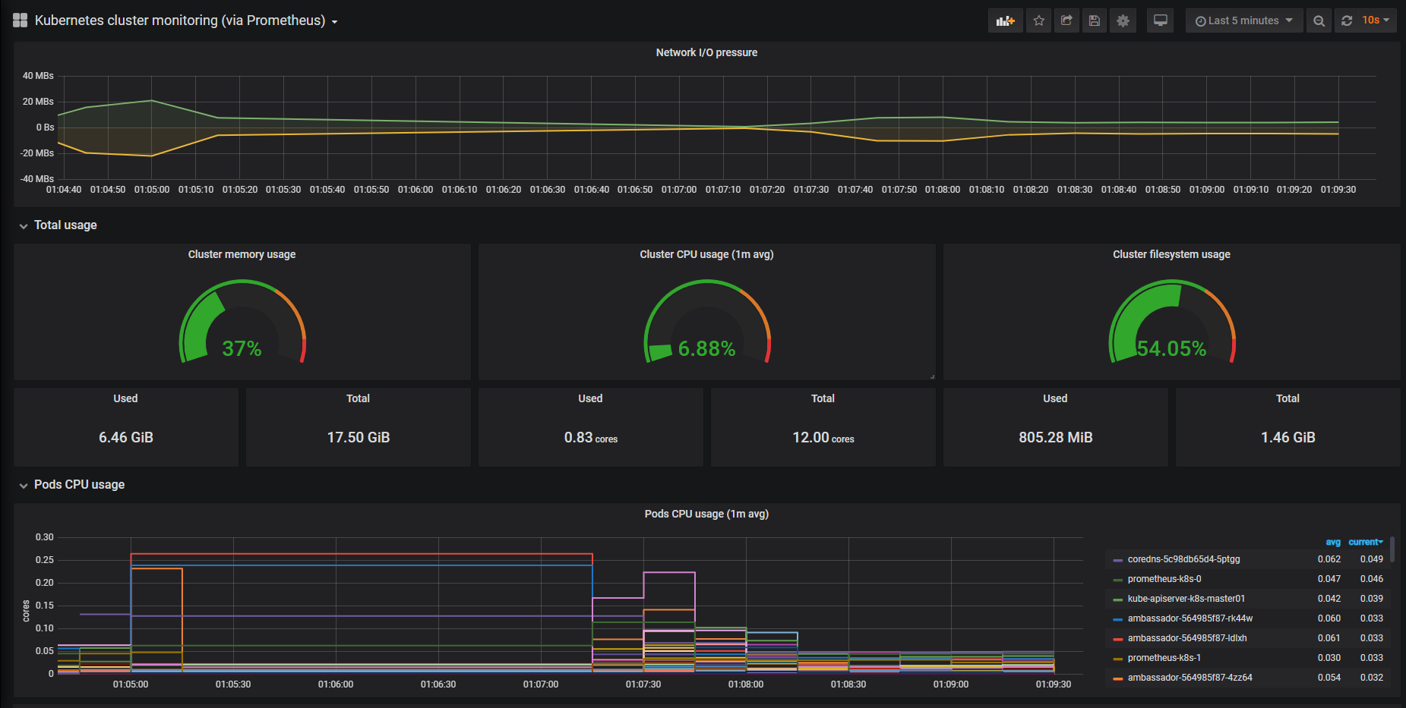Image resolution: width=1406 pixels, height=708 pixels.
Task: Zoom out time range magnifier icon
Action: [1319, 20]
